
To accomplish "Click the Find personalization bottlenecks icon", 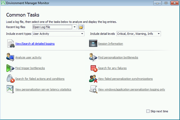I will click(93, 57).
